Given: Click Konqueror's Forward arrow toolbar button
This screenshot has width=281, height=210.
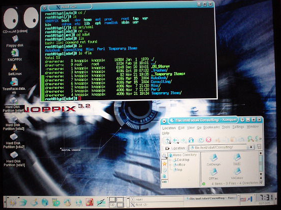Looking at the screenshot, I should pyautogui.click(x=184, y=140).
